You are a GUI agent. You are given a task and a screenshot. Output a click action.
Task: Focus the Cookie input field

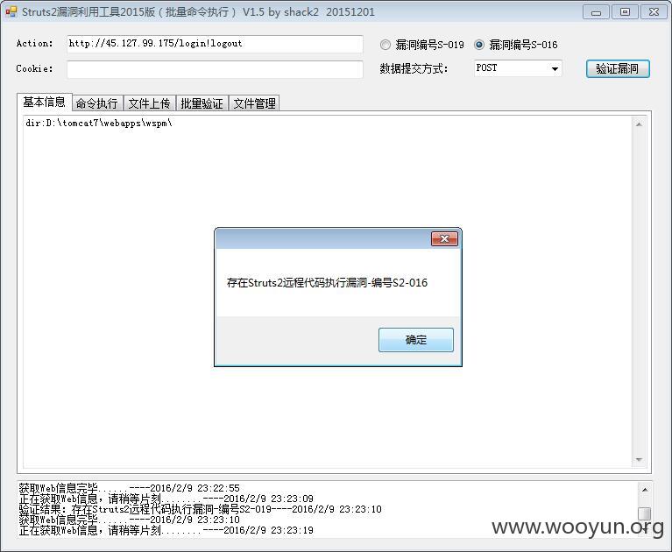pos(215,69)
